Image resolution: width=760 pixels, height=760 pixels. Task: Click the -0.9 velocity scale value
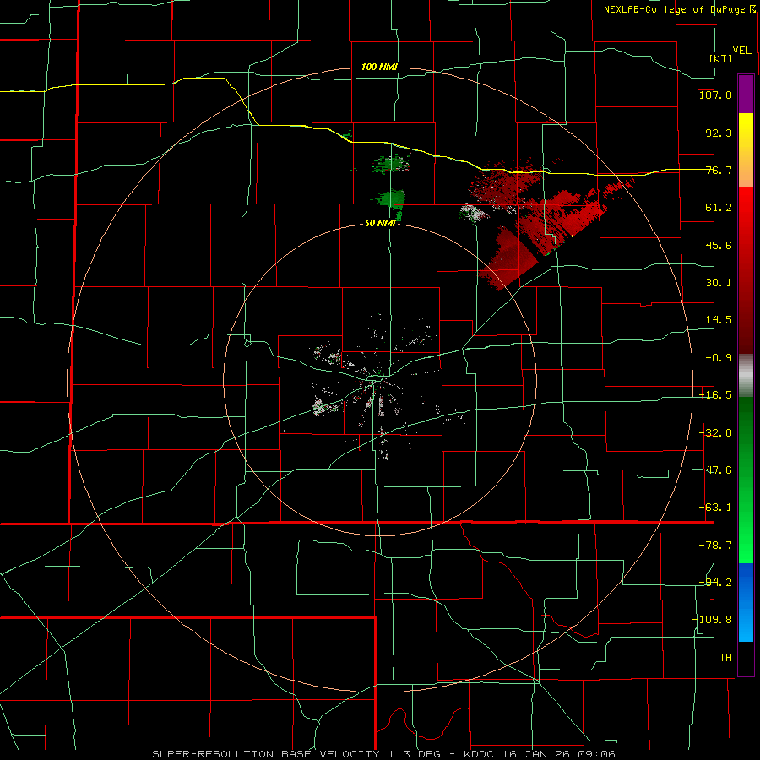719,358
